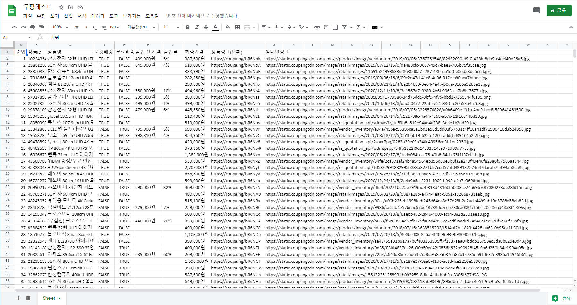The width and height of the screenshot is (577, 305).
Task: Go to the Sheets home logo
Action: click(12, 11)
